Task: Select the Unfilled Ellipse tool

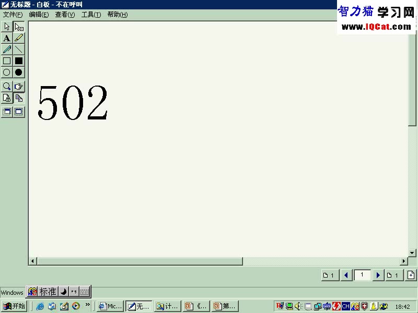Action: (x=7, y=73)
